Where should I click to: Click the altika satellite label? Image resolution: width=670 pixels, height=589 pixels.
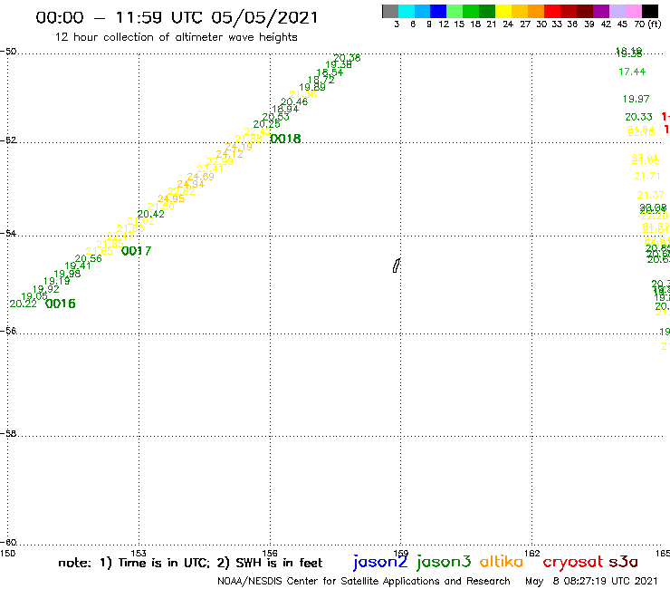coord(502,561)
